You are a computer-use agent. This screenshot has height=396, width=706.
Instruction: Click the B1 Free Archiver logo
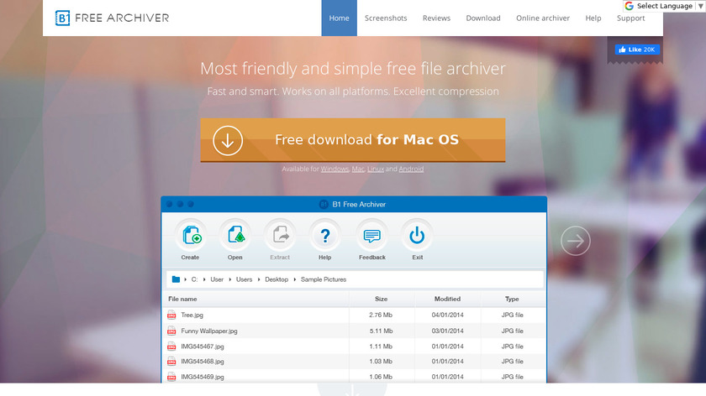[112, 18]
